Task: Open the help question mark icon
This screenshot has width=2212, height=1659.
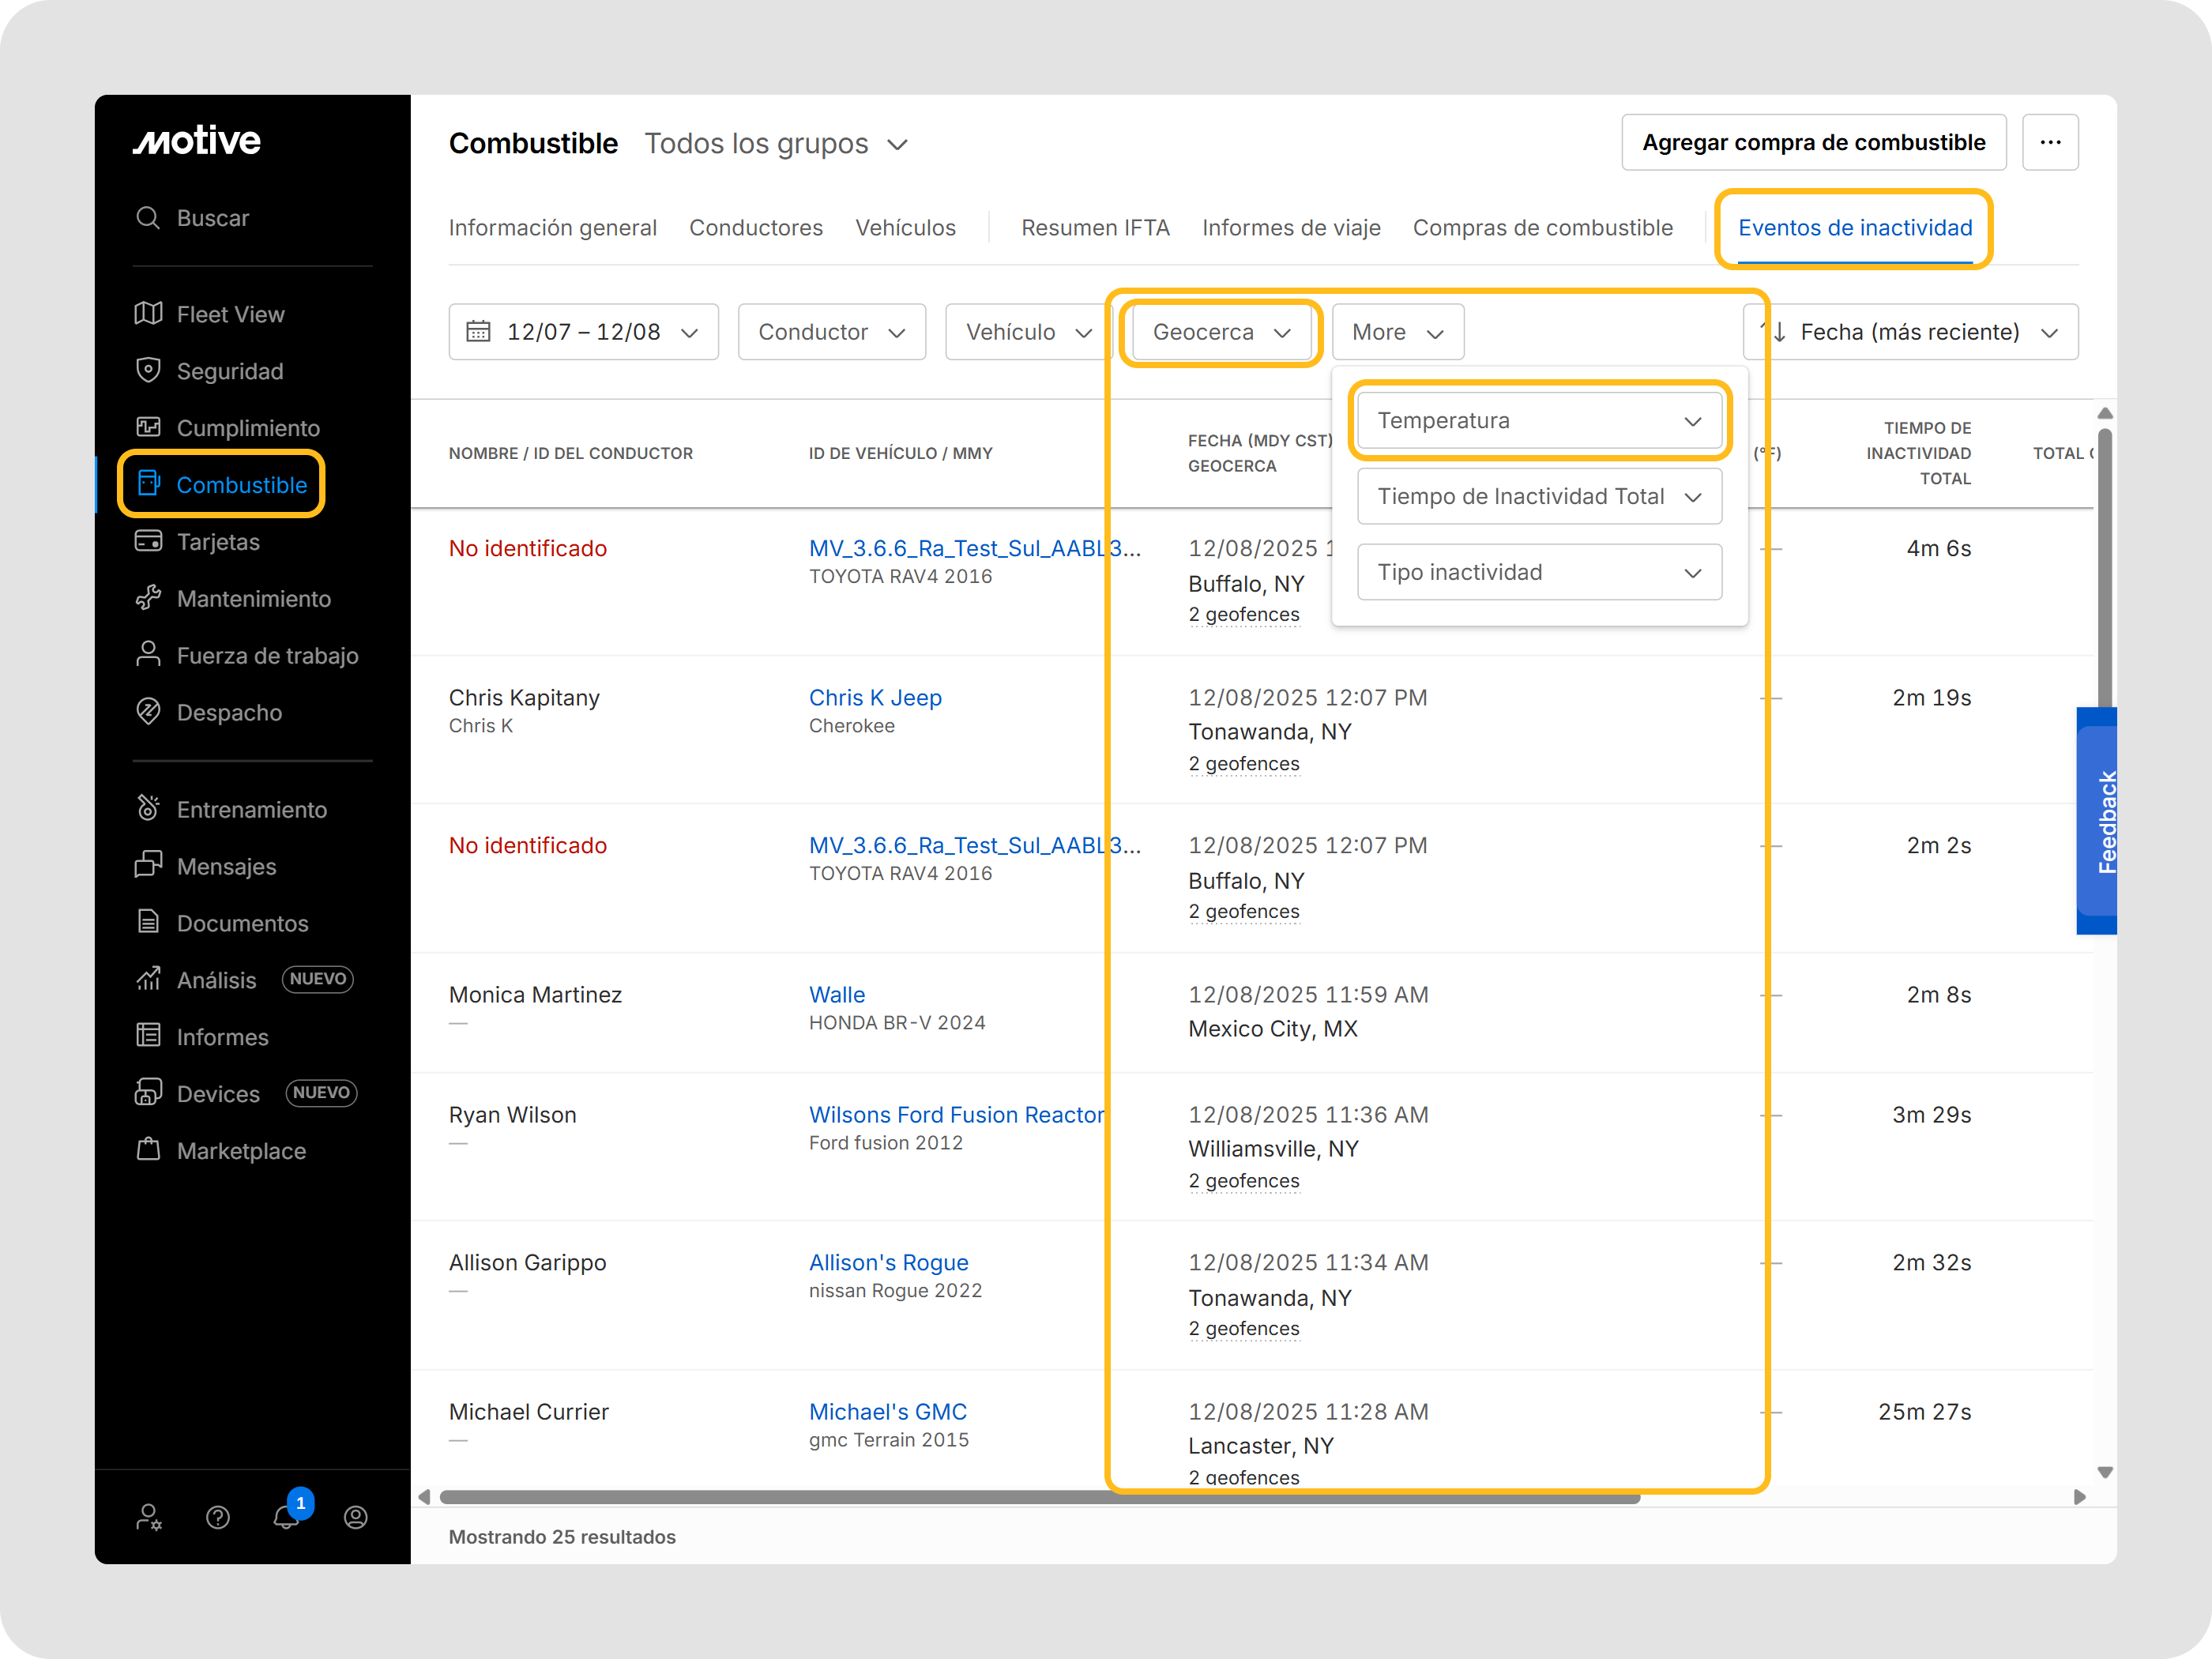Action: pos(218,1517)
